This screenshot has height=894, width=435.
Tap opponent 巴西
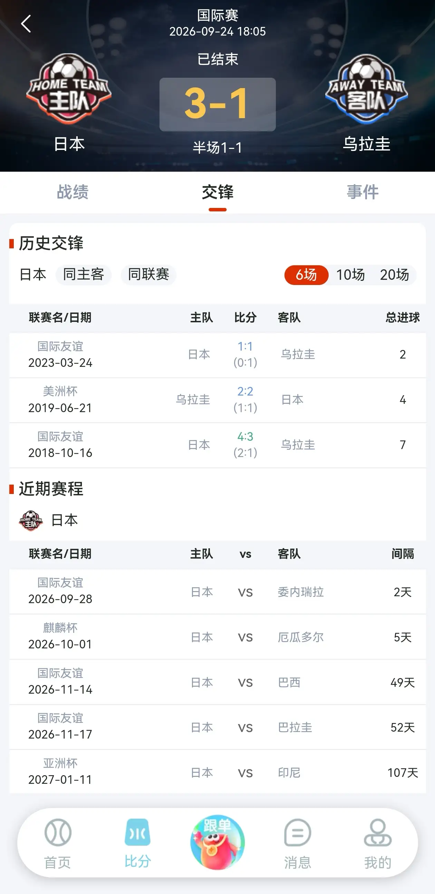click(x=289, y=683)
